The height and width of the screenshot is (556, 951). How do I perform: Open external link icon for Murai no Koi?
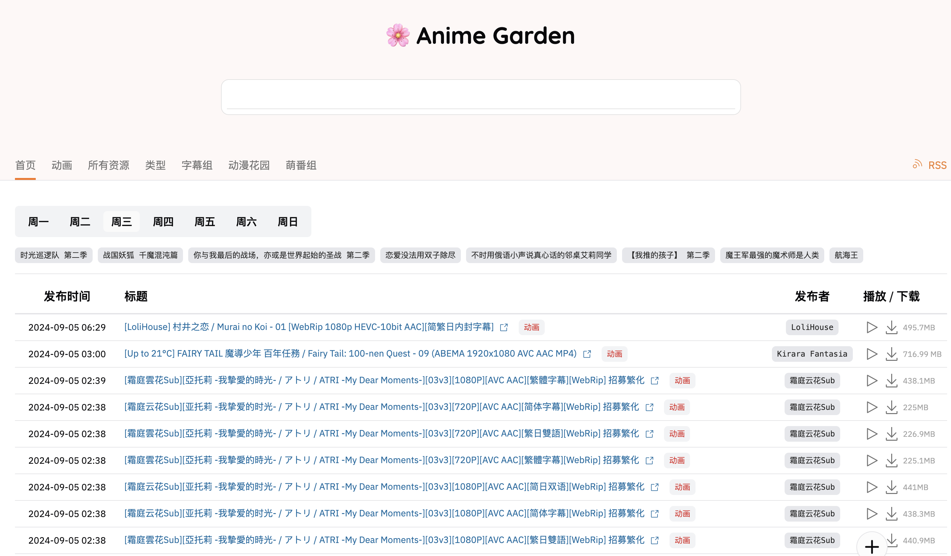pos(504,327)
